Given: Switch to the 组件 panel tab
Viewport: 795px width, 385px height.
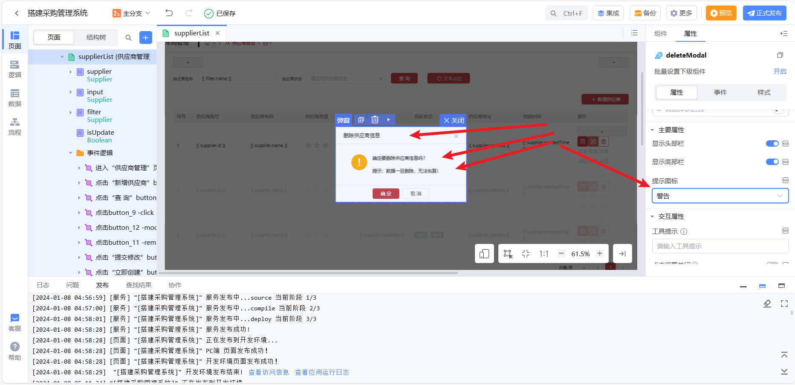Looking at the screenshot, I should (660, 34).
